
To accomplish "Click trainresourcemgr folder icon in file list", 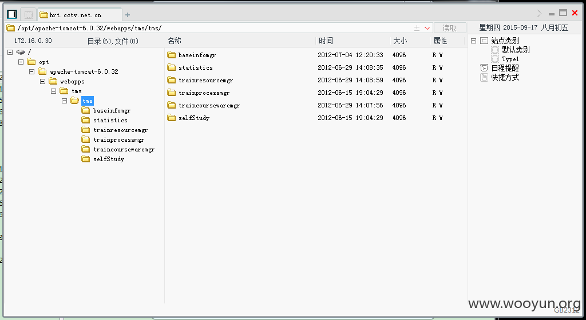I will pyautogui.click(x=172, y=80).
